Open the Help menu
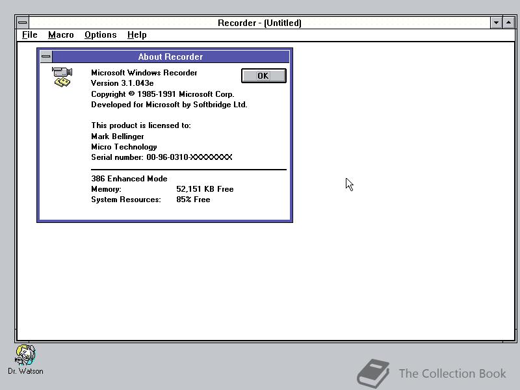Viewport: 520px width, 390px height. (136, 35)
